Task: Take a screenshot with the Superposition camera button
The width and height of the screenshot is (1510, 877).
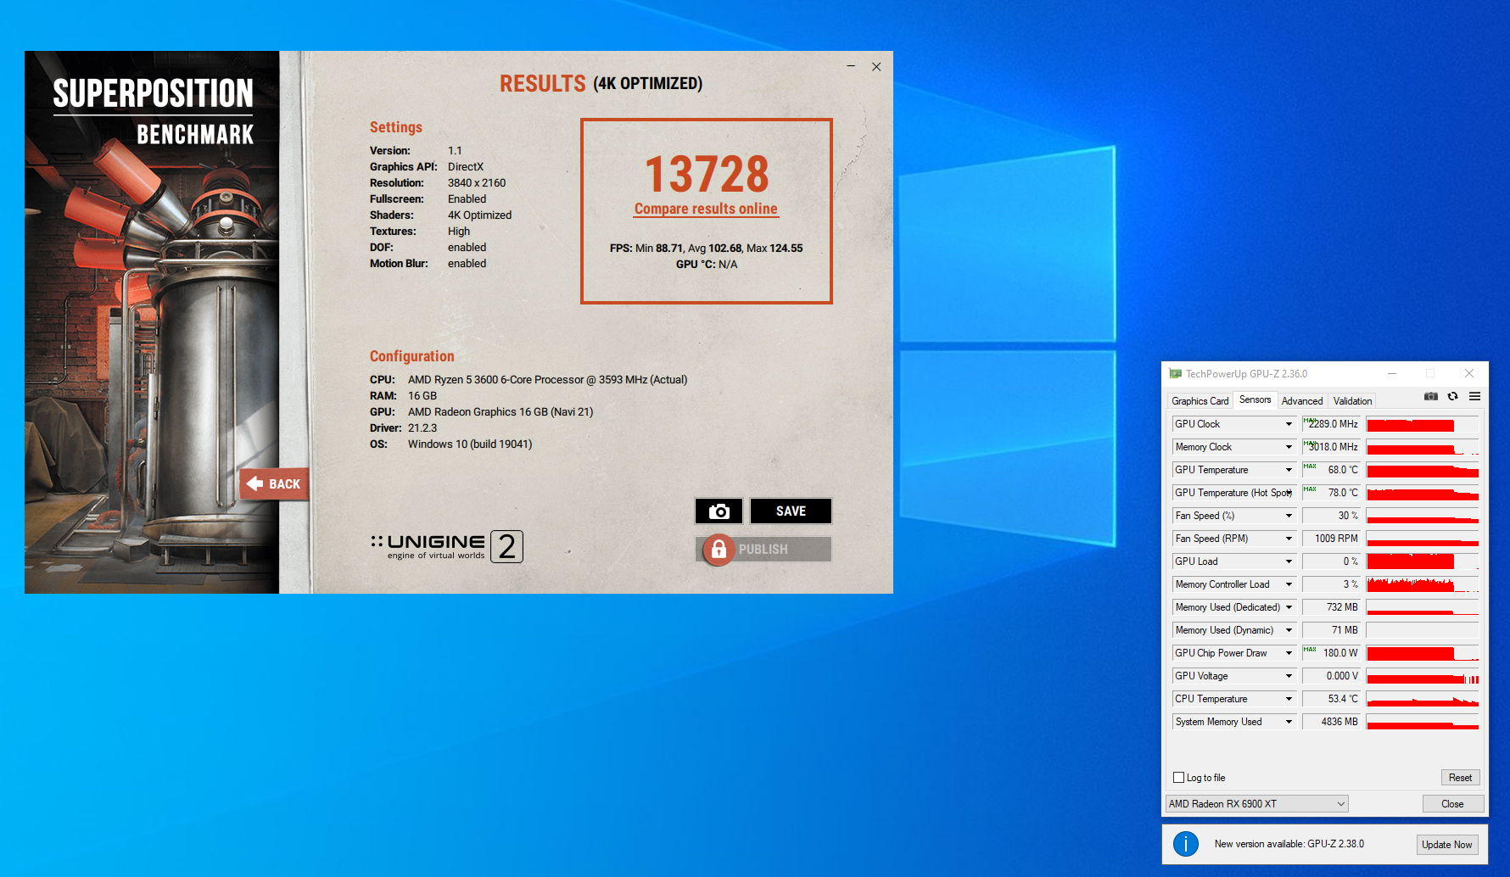Action: pyautogui.click(x=719, y=511)
